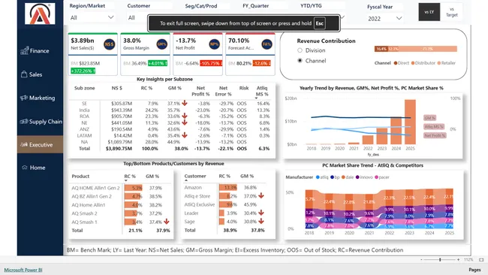488x275 pixels.
Task: Click the bp manufacturer legend dot
Action: (x=332, y=177)
